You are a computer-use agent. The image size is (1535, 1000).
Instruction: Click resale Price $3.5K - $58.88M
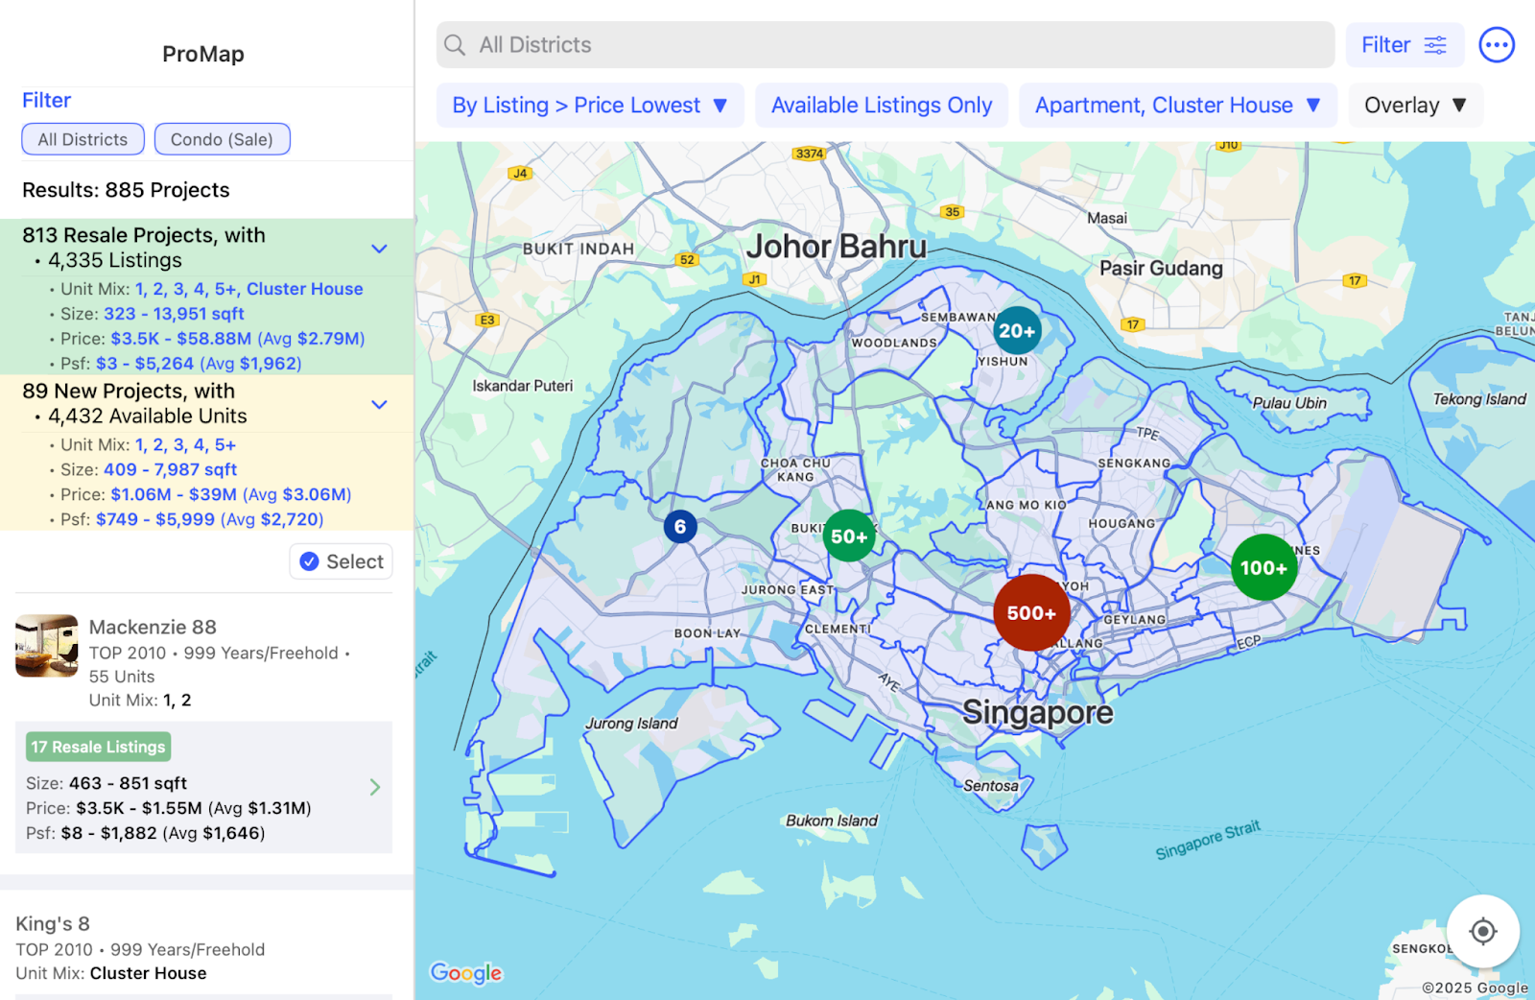tap(237, 339)
